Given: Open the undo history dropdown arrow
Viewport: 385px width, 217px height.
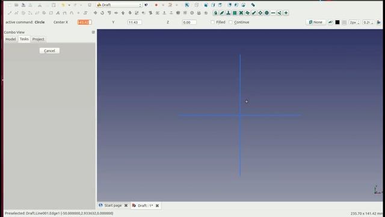Looking at the screenshot, I should [69, 5].
